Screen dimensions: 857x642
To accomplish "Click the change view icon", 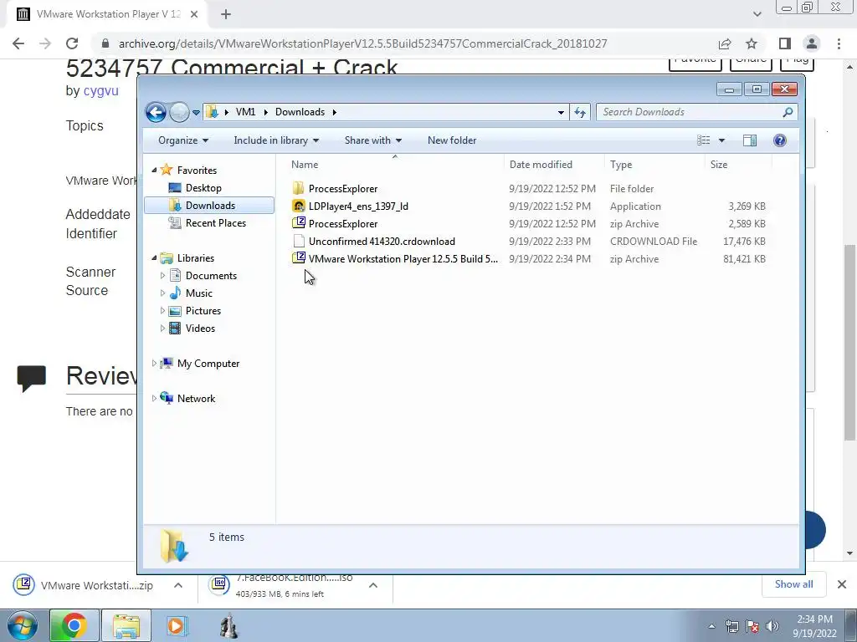I will tap(703, 140).
